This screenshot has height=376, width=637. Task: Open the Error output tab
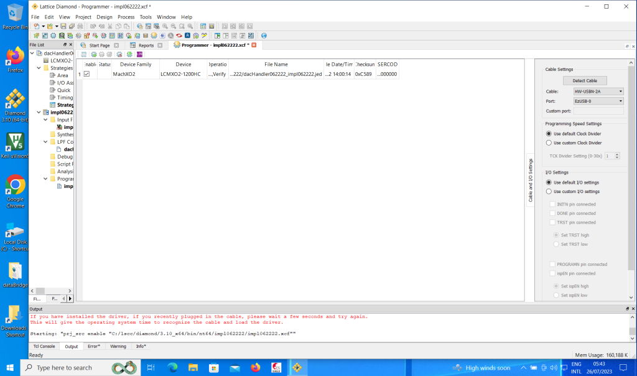click(x=93, y=346)
